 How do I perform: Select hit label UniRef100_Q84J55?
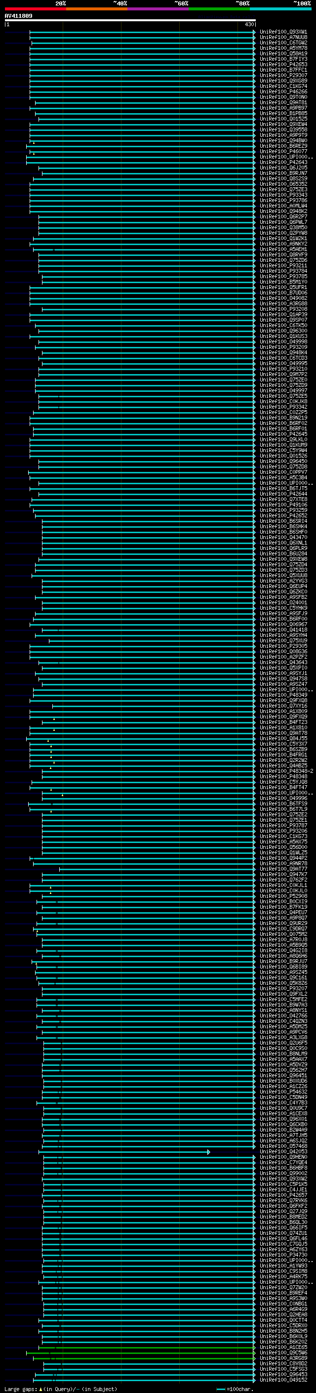point(283,738)
